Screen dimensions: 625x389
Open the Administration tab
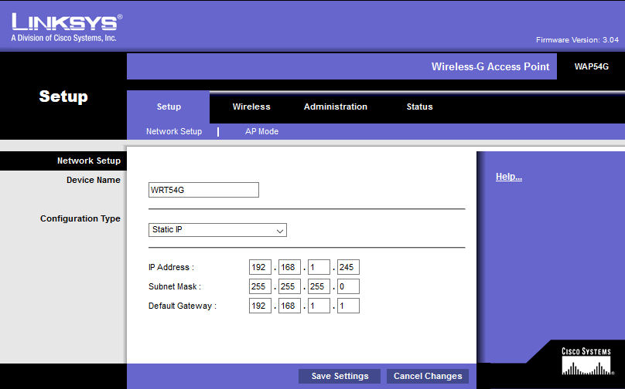pyautogui.click(x=335, y=107)
